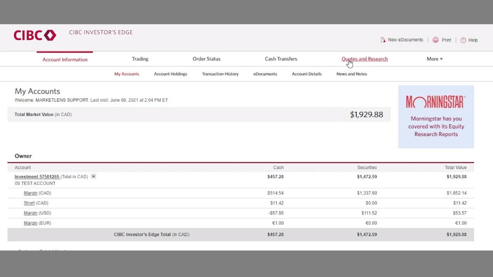Click the Help link text

coord(473,40)
